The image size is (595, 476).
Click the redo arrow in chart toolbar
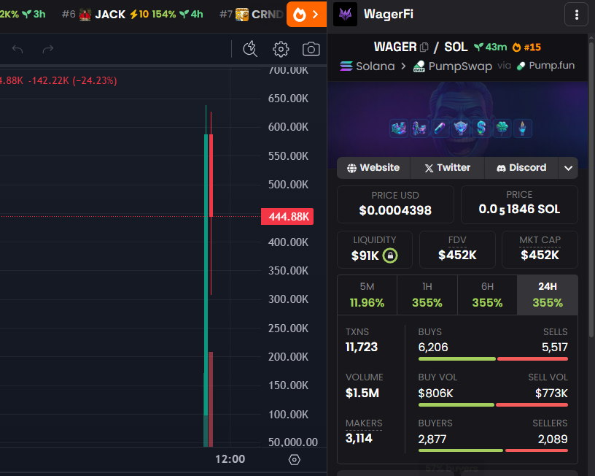coord(48,49)
